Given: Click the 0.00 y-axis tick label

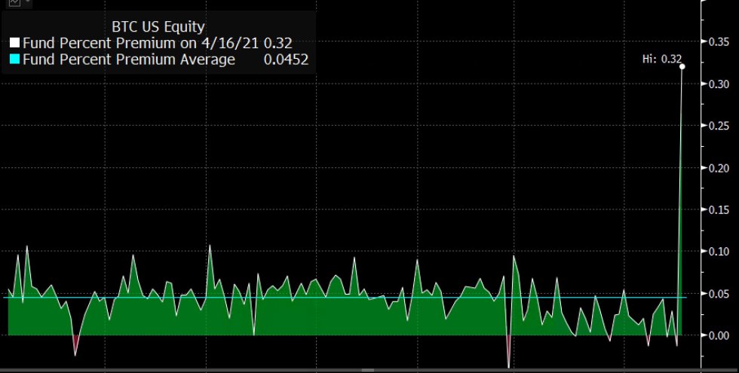Looking at the screenshot, I should click(x=718, y=335).
